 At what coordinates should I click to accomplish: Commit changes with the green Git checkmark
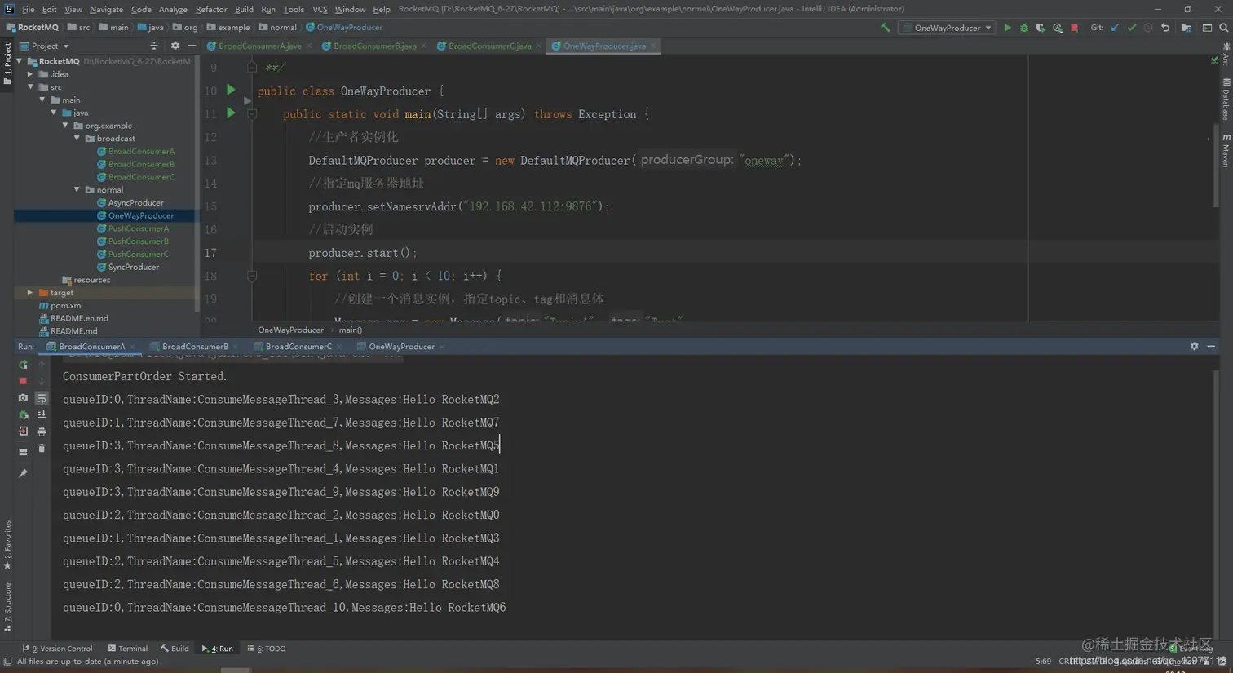pos(1132,28)
